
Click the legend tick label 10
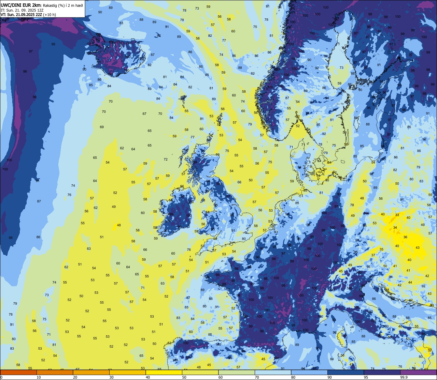39,377
